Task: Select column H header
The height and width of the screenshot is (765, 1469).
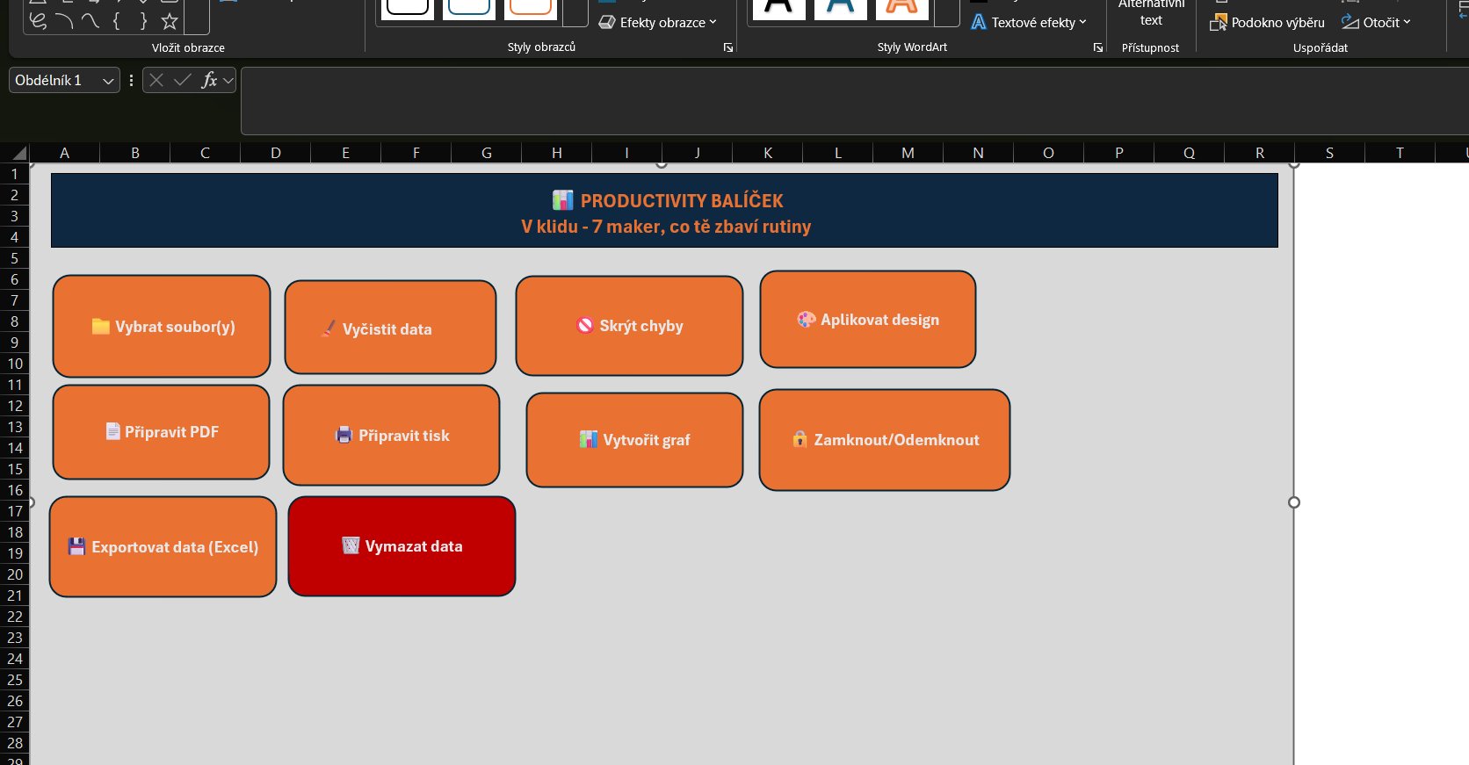Action: (556, 153)
